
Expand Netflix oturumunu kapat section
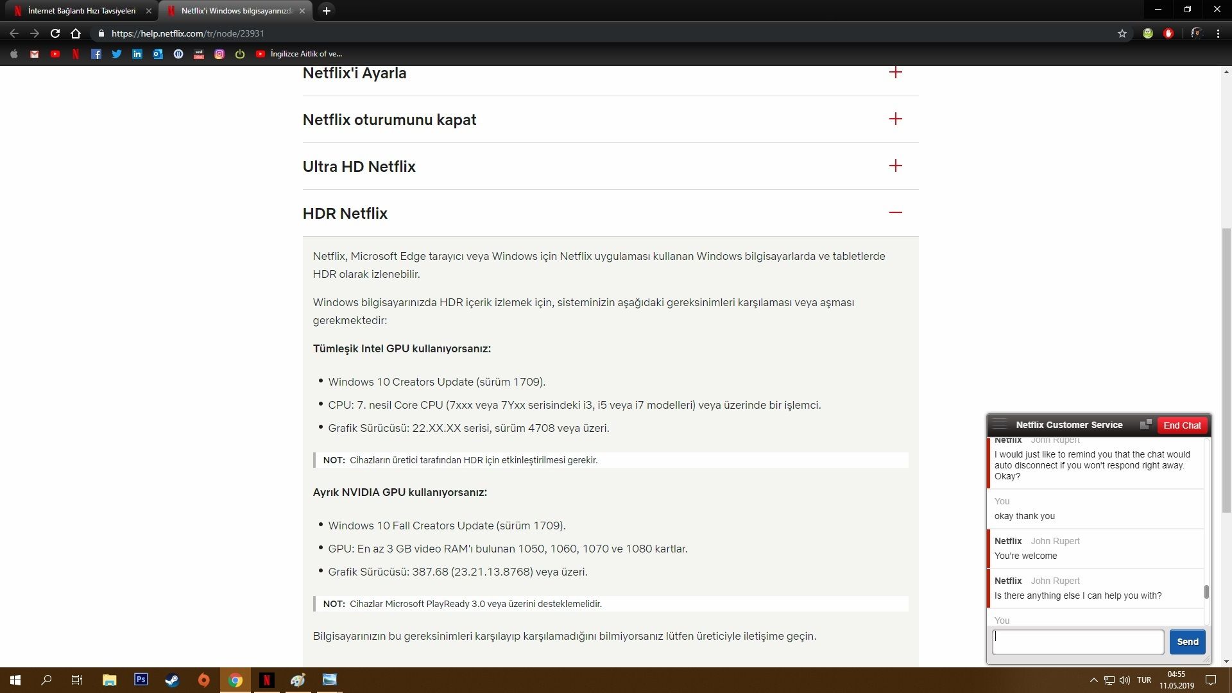point(895,119)
